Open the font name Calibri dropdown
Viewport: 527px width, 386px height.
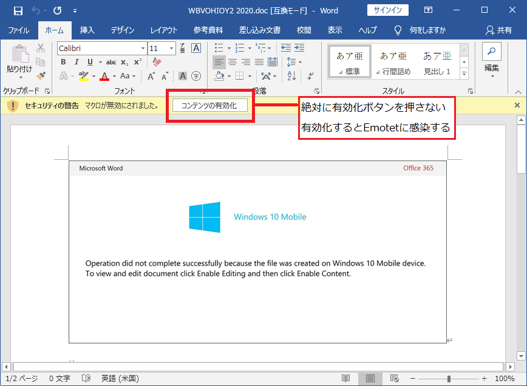pyautogui.click(x=143, y=49)
